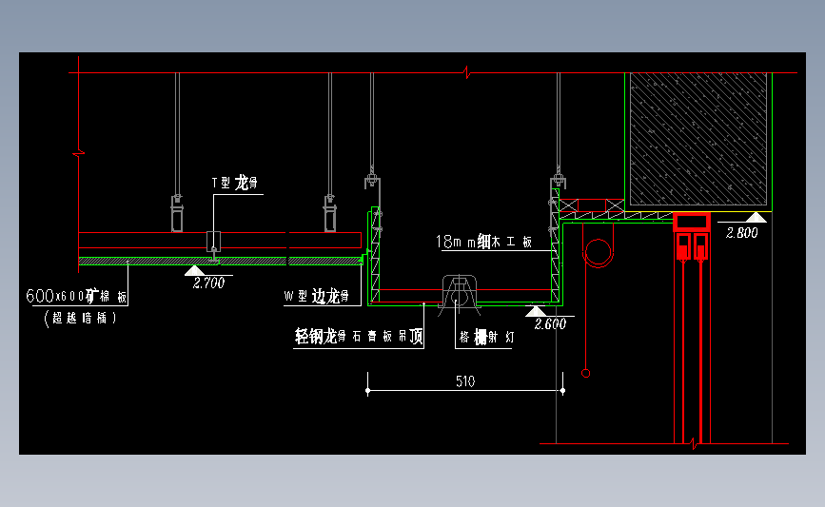Screen dimensions: 825x507
Task: Click the 2.800 elevation value
Action: click(742, 233)
